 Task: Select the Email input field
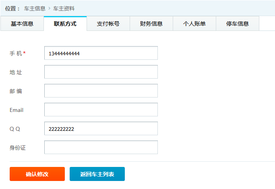[101, 110]
